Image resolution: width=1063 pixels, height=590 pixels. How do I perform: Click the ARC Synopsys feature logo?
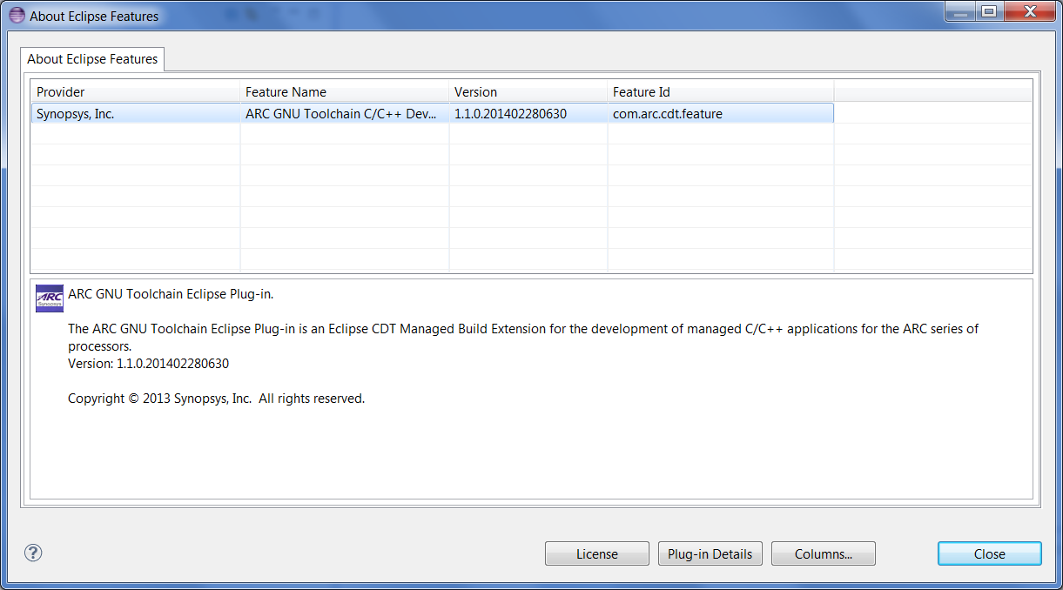(49, 298)
